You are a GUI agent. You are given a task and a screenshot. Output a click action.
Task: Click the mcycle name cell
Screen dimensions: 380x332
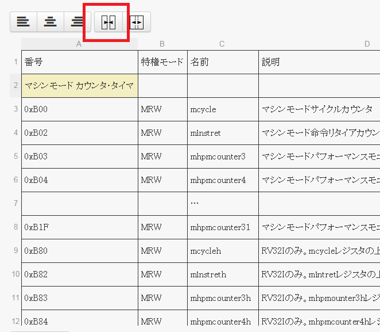pyautogui.click(x=223, y=109)
